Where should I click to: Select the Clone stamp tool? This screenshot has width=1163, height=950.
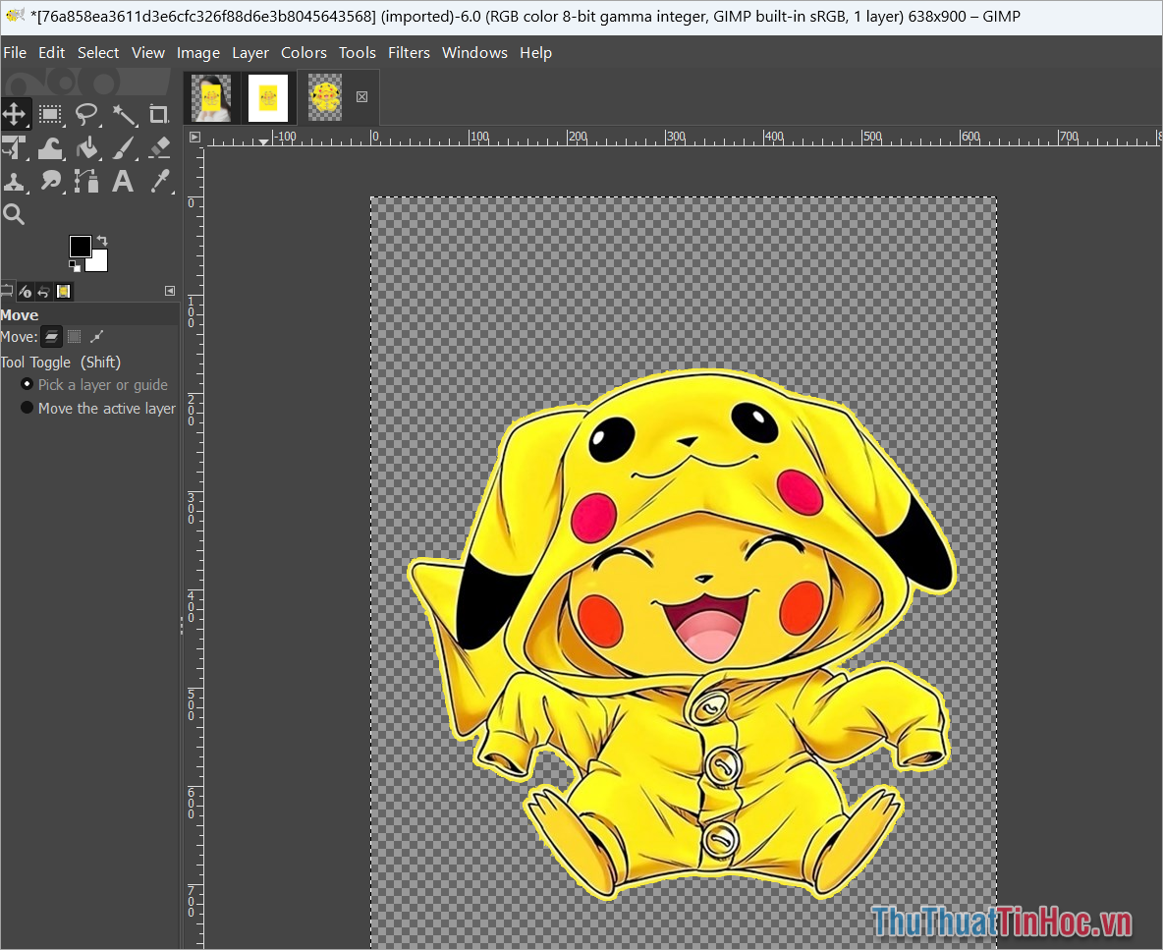coord(14,181)
